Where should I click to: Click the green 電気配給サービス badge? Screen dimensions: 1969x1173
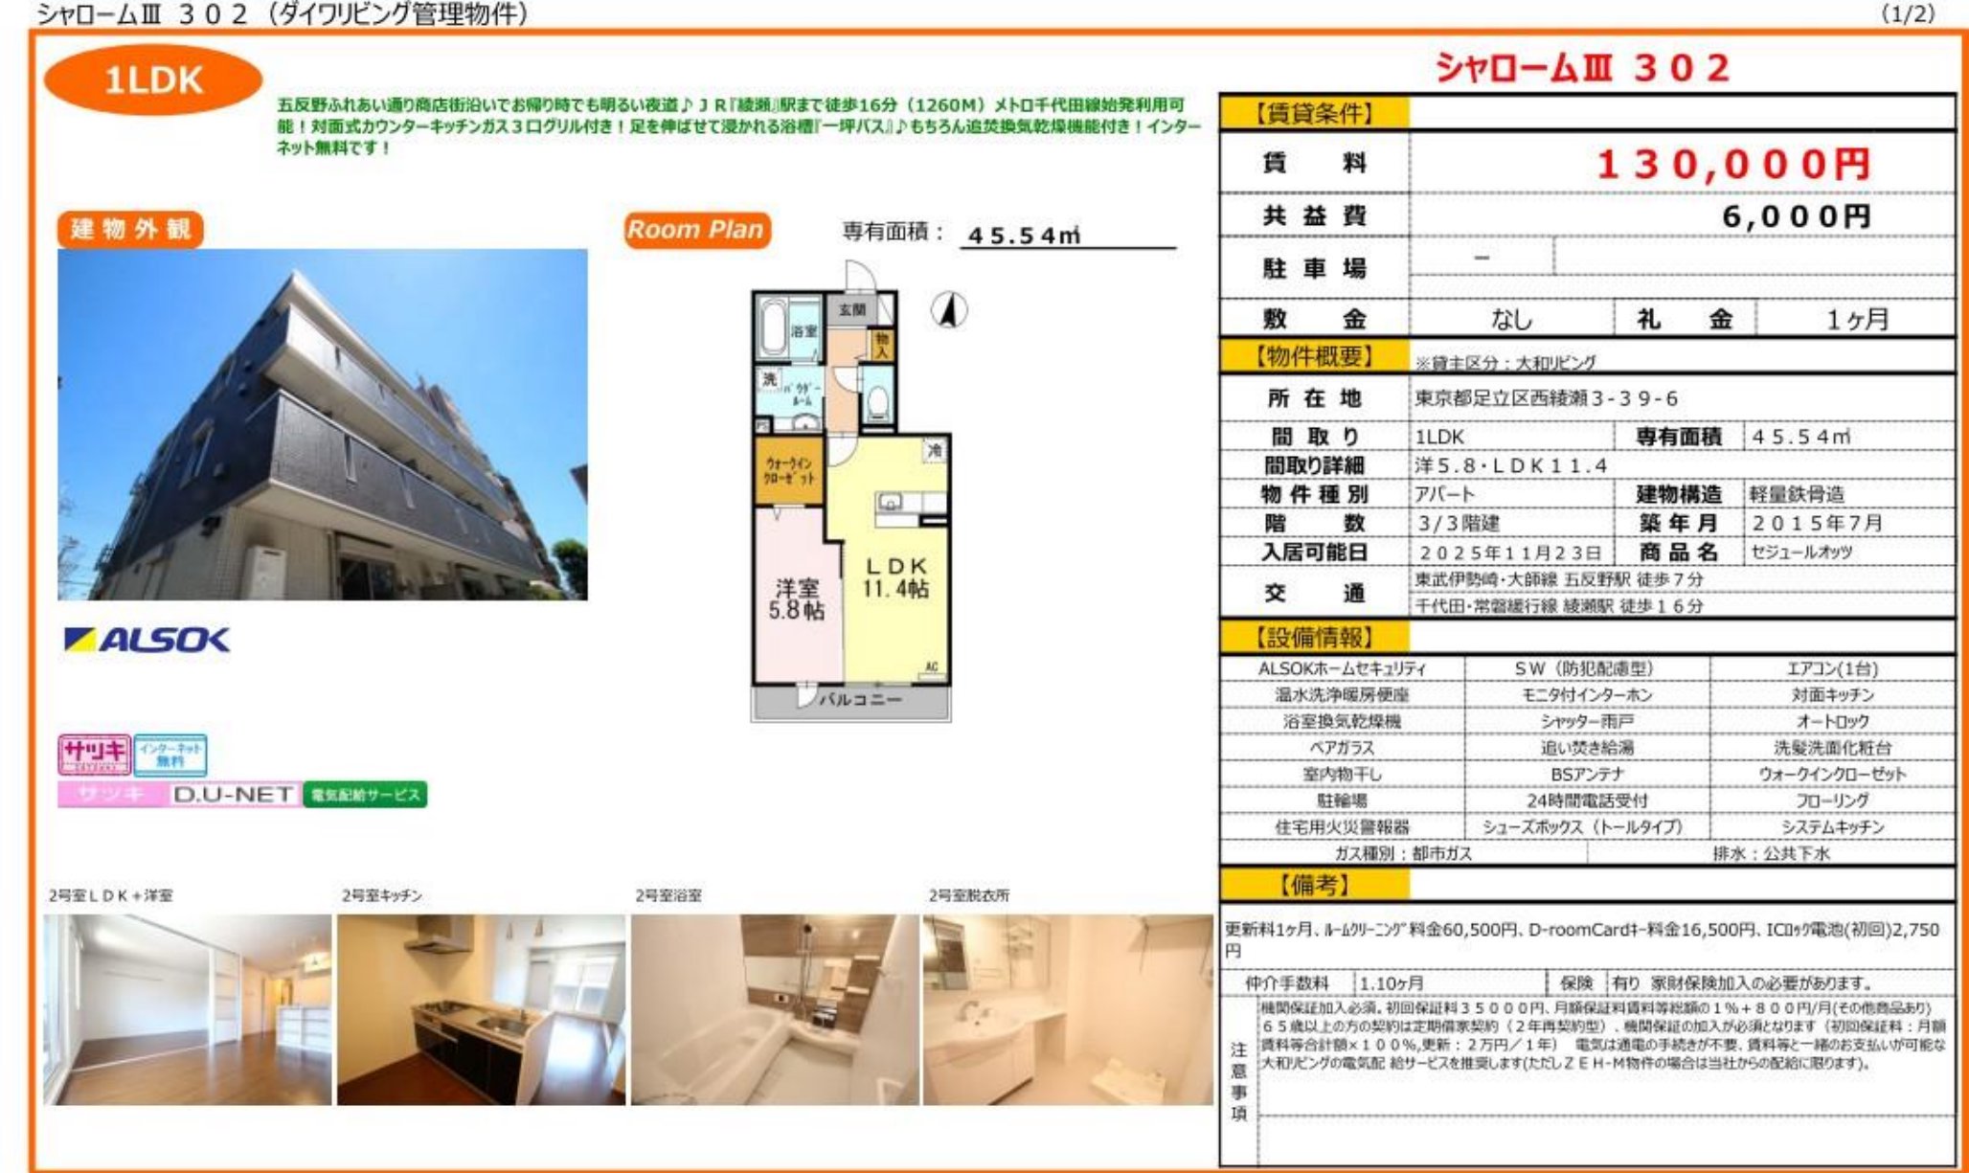coord(365,795)
